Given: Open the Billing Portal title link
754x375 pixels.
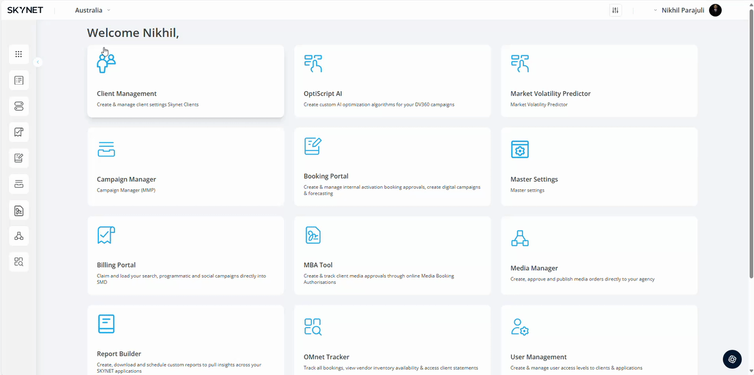Looking at the screenshot, I should pyautogui.click(x=116, y=265).
